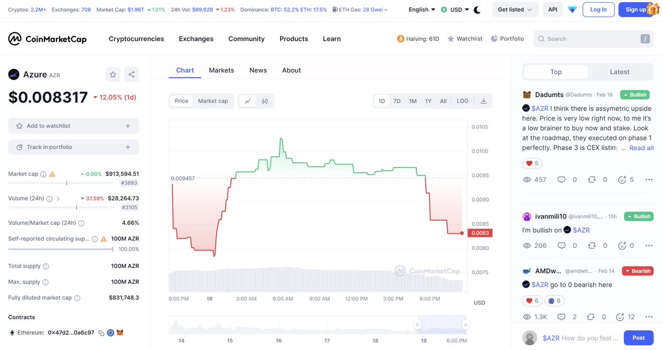Click right handle of chart range slider
Viewport: 663px width, 350px height.
[466, 325]
